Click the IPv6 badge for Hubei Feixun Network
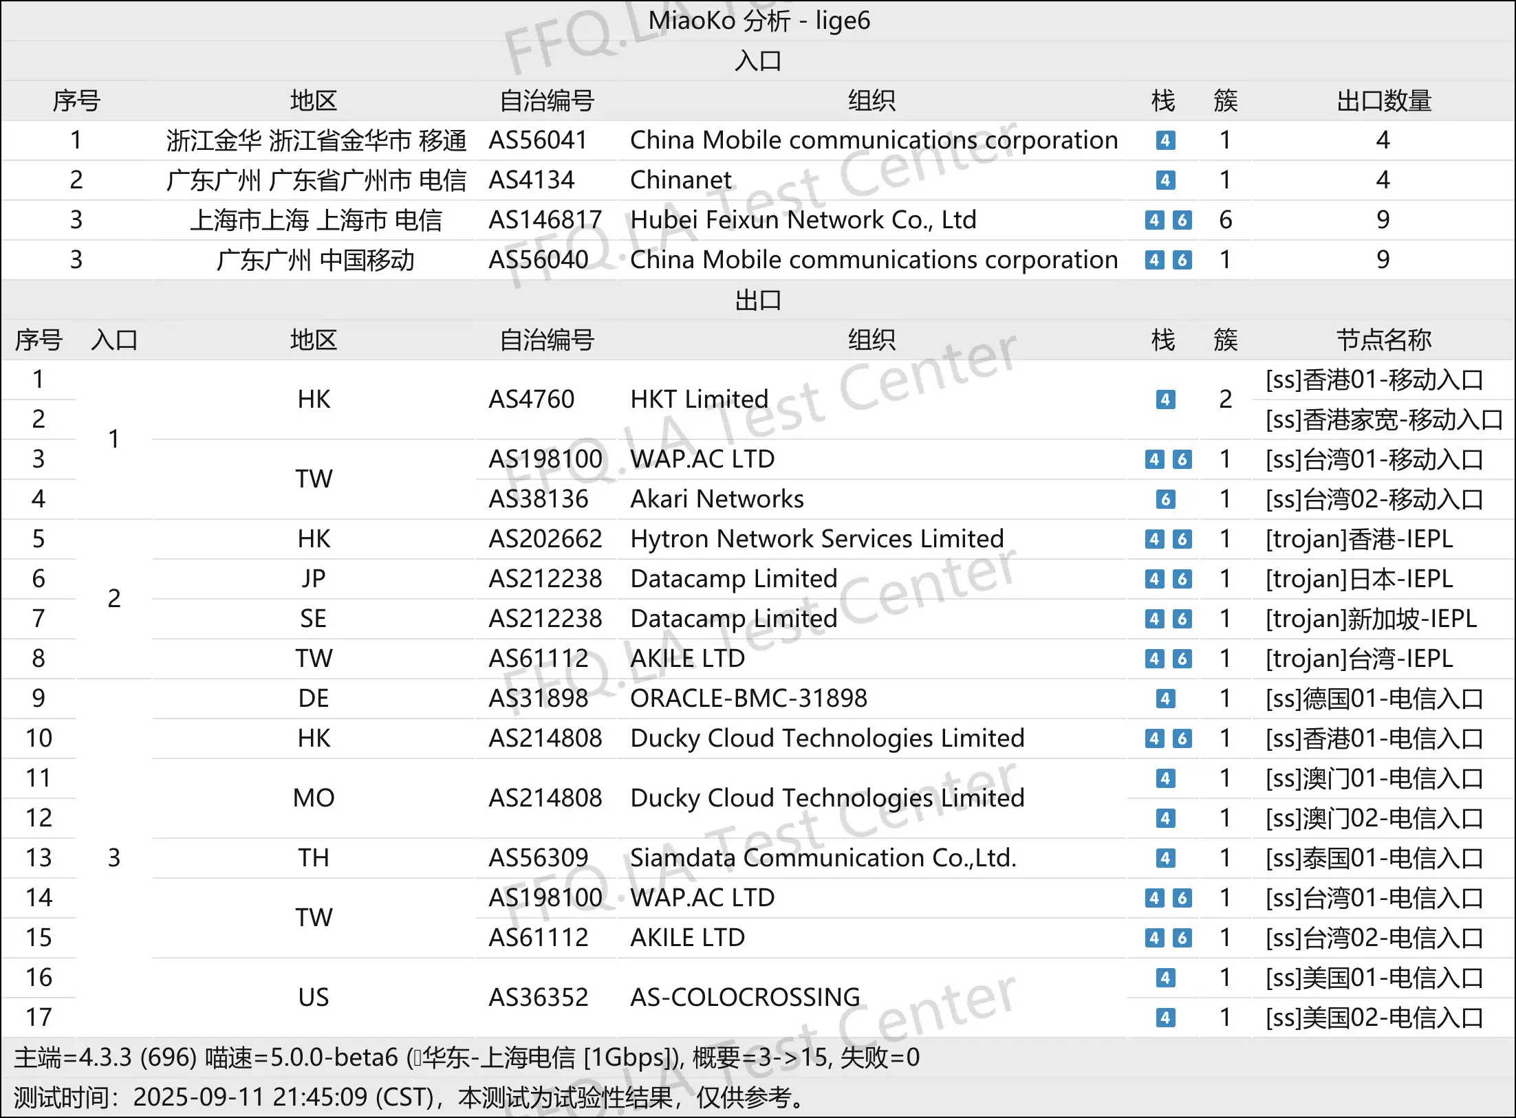This screenshot has width=1516, height=1118. [1182, 220]
